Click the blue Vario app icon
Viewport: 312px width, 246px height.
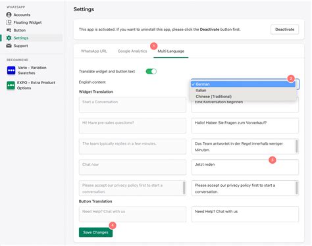coord(11,70)
